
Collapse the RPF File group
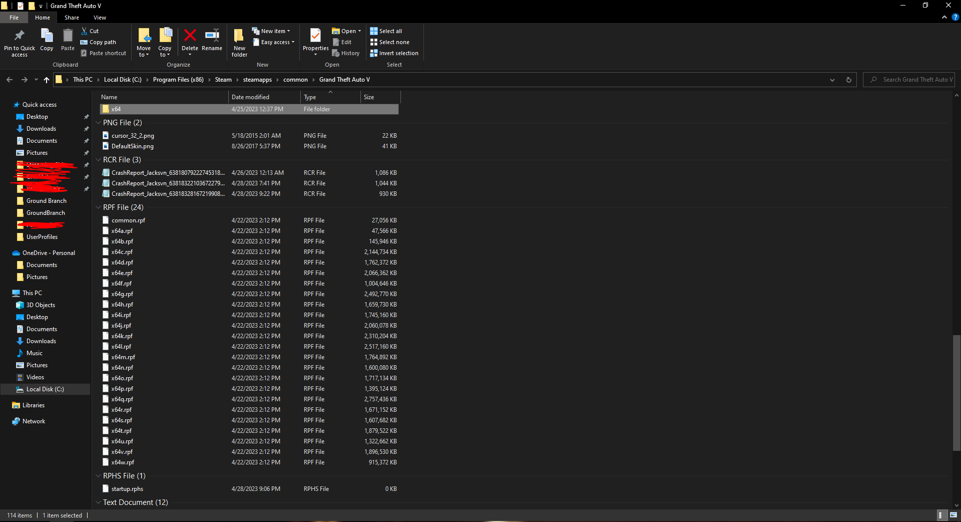[98, 207]
